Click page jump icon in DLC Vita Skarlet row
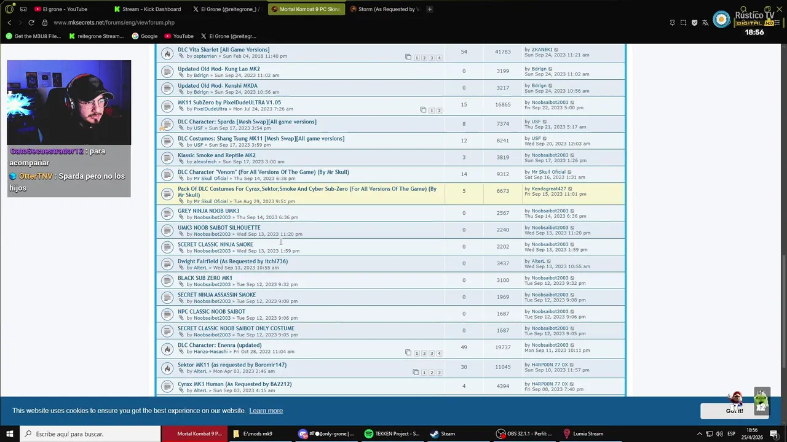The image size is (787, 442). [x=408, y=58]
